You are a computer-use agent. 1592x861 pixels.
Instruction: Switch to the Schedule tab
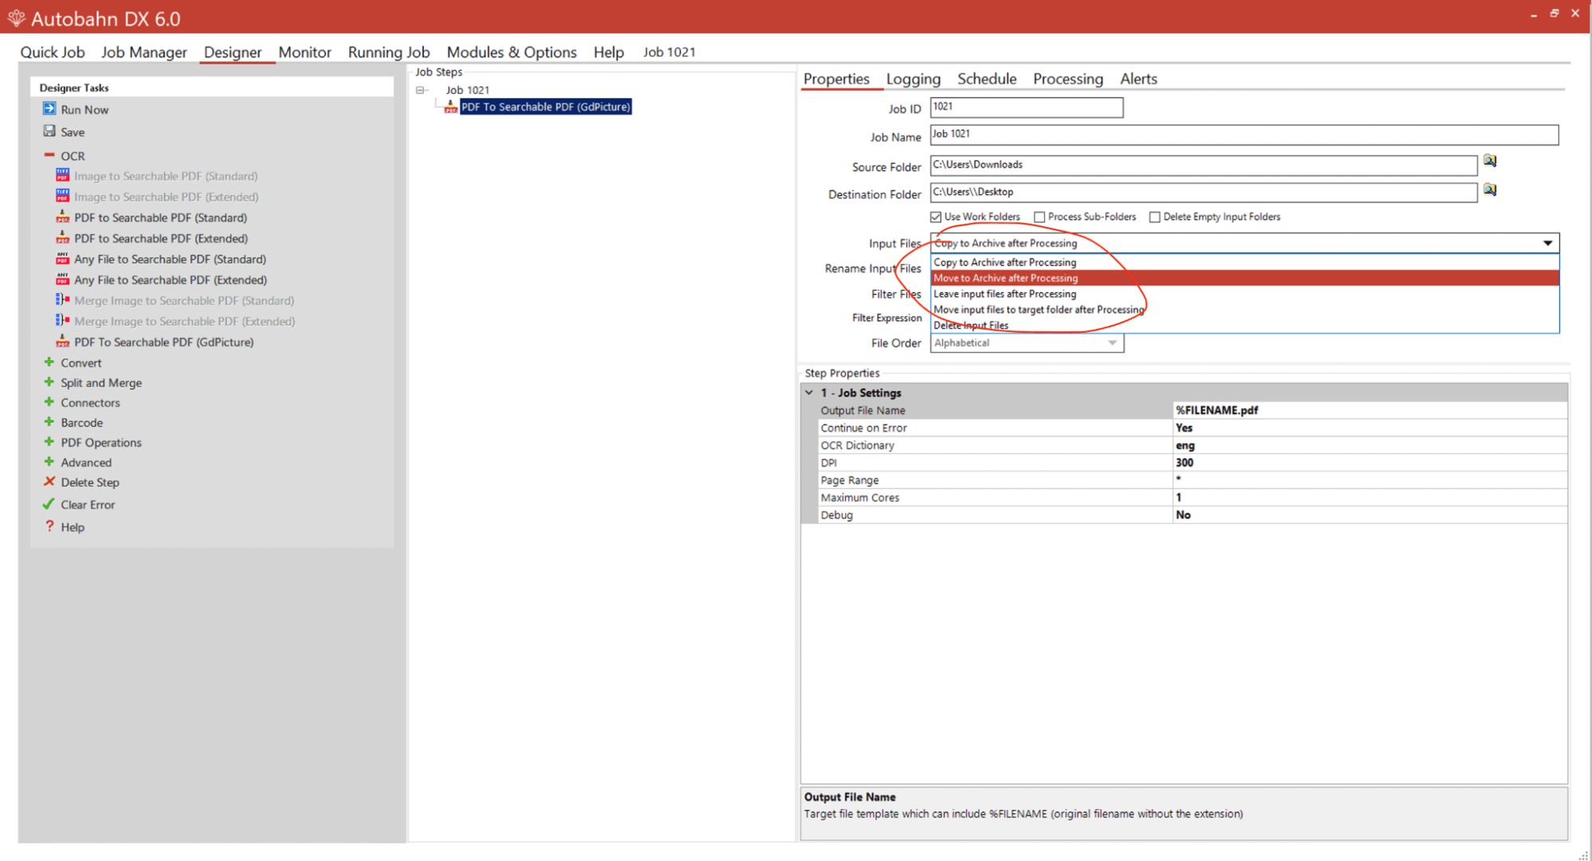pyautogui.click(x=986, y=79)
